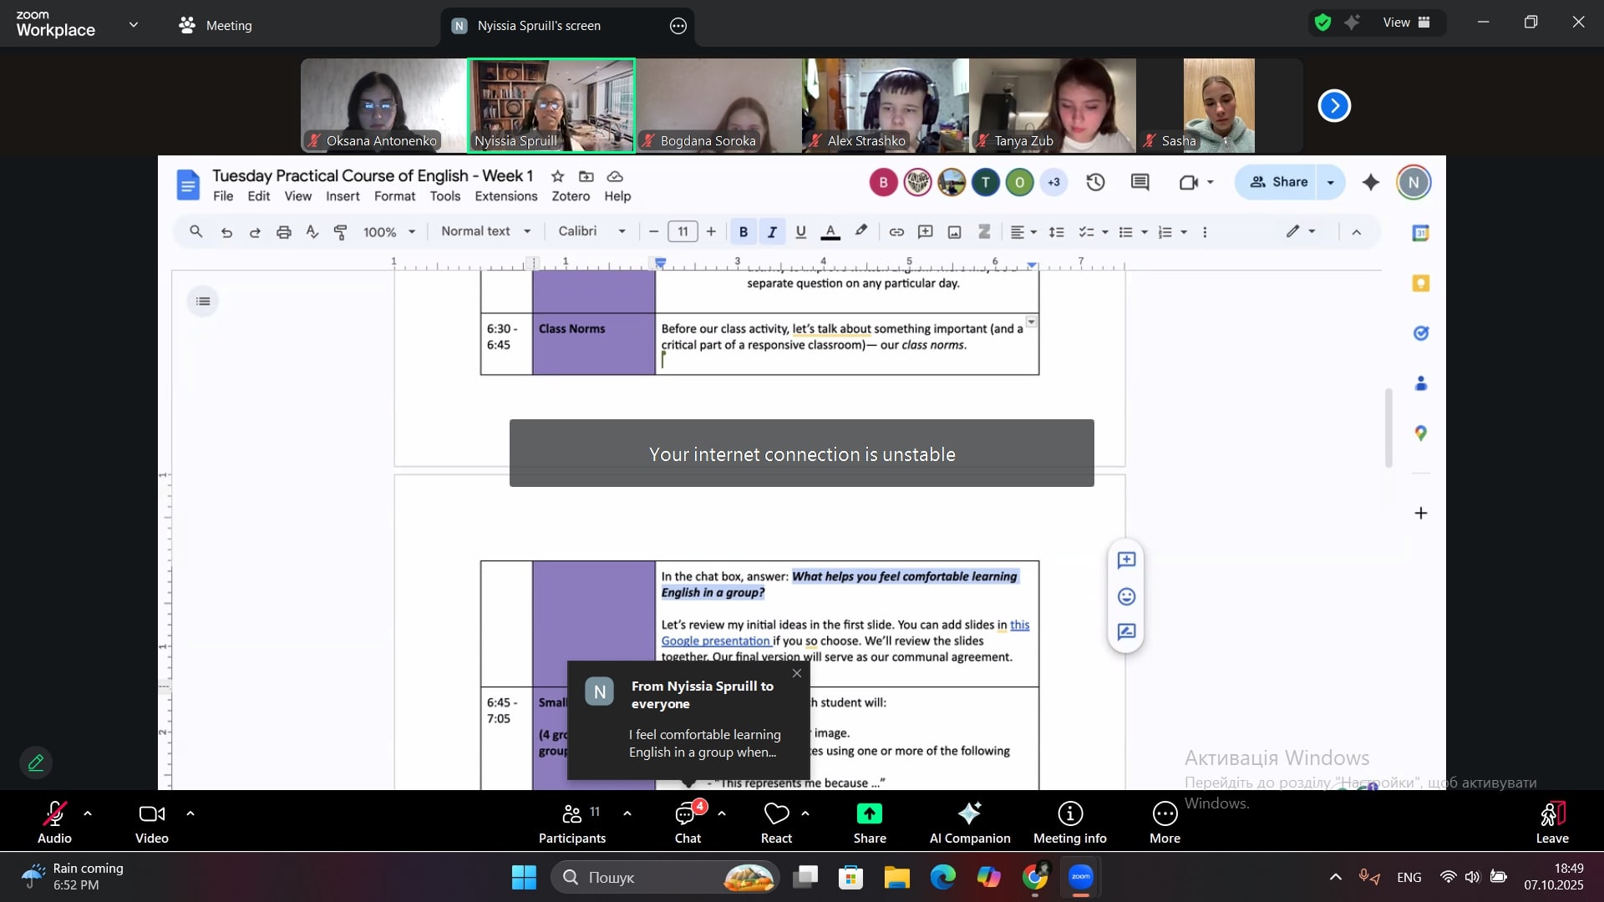The height and width of the screenshot is (902, 1604).
Task: Expand the View layout options
Action: point(1407,23)
